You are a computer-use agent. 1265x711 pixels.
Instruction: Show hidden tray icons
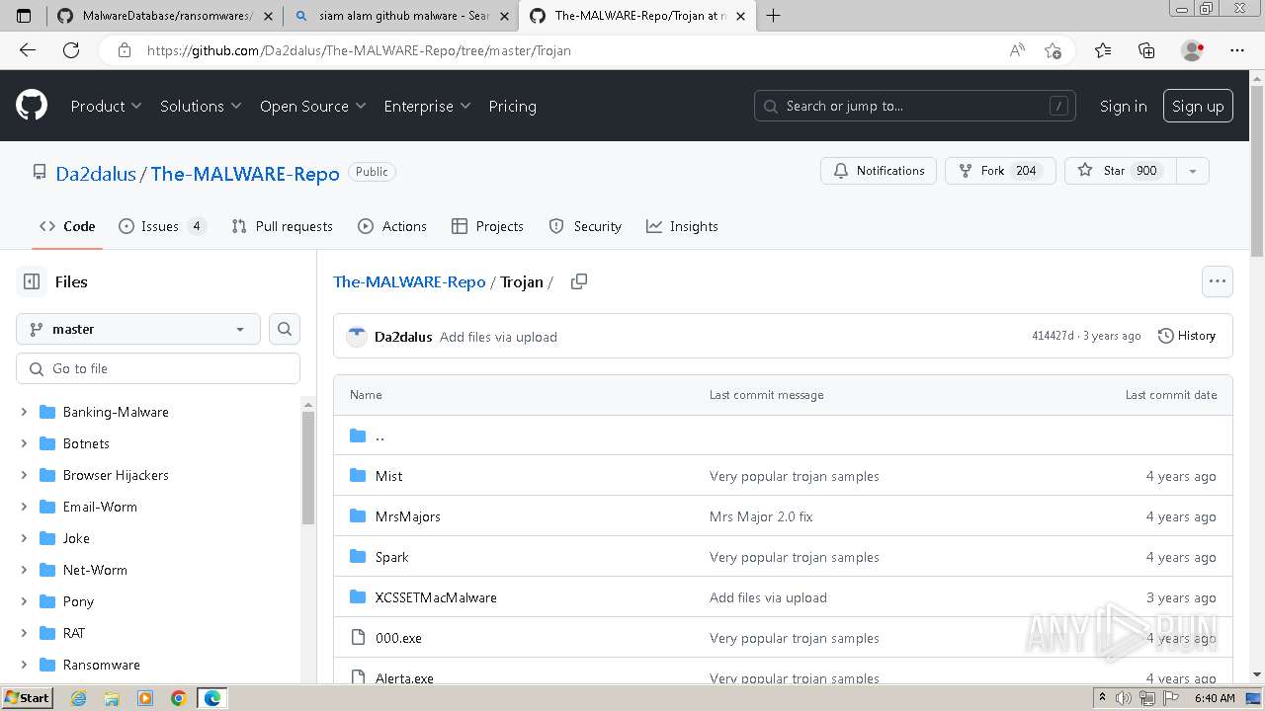click(x=1102, y=698)
